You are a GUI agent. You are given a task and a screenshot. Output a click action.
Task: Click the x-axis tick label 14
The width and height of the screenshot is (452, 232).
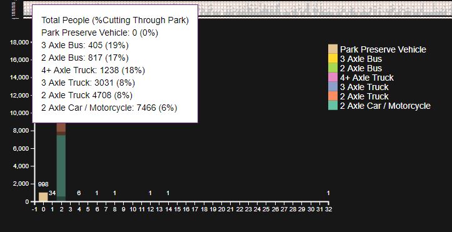pos(168,209)
